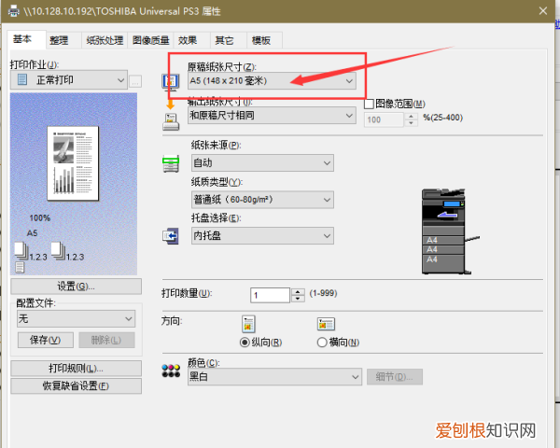Viewport: 560px width, 448px height.
Task: Click the output paper size printer icon
Action: [171, 121]
